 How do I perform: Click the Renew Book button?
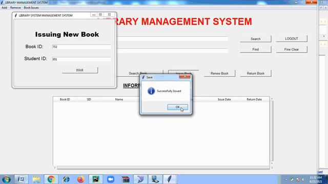tap(219, 74)
